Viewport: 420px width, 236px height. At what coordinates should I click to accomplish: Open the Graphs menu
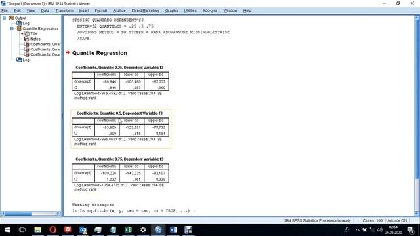[x=171, y=10]
